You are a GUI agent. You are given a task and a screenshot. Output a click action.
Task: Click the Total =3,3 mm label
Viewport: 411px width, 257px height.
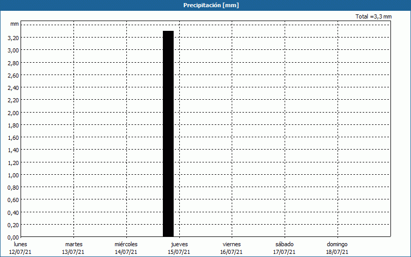point(373,17)
